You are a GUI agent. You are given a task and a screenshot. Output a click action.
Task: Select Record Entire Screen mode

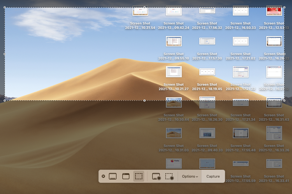pos(156,176)
